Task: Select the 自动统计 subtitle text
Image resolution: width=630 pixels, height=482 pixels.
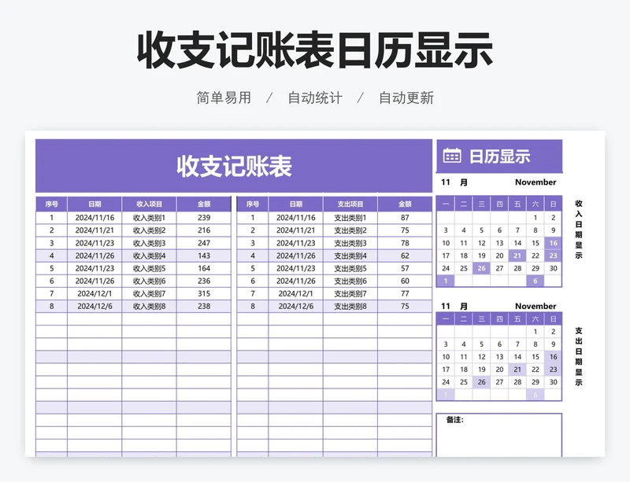Action: click(x=315, y=98)
